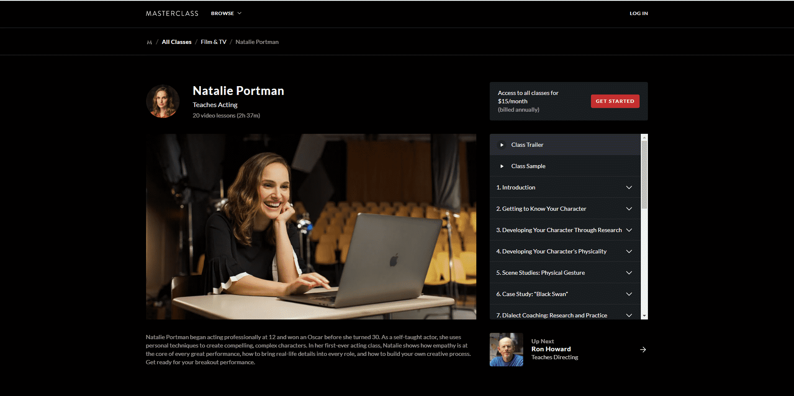
Task: Click the 20 video lessons text
Action: point(226,115)
